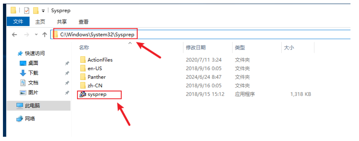Click the properties icon in title bar
Screen dimensions: 359x141
coord(27,10)
